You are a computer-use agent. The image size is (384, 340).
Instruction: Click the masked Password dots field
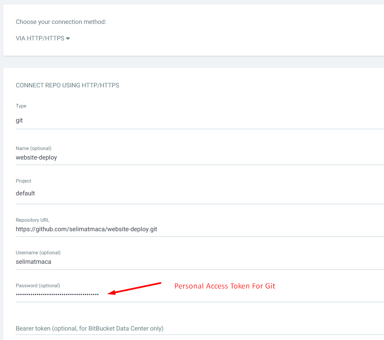pyautogui.click(x=58, y=294)
